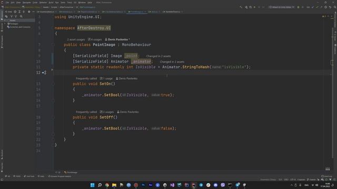Open the Unity tool window at bottom
This screenshot has width=337, height=189.
41,176
